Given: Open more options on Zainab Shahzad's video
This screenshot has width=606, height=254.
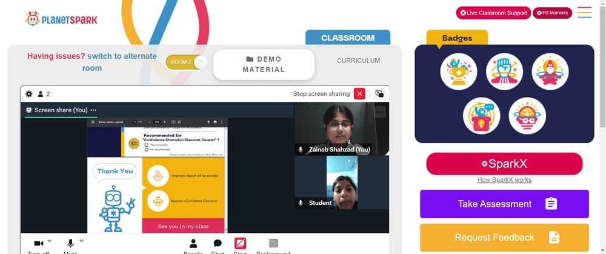Looking at the screenshot, I should (x=380, y=112).
